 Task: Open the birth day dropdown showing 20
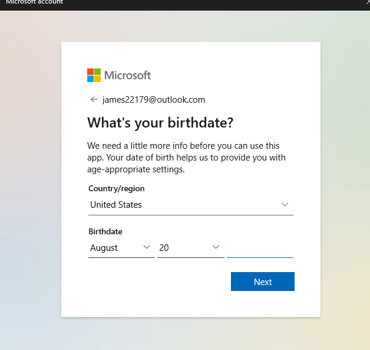184,248
